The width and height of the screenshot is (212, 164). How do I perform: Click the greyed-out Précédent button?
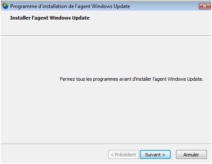point(123,155)
